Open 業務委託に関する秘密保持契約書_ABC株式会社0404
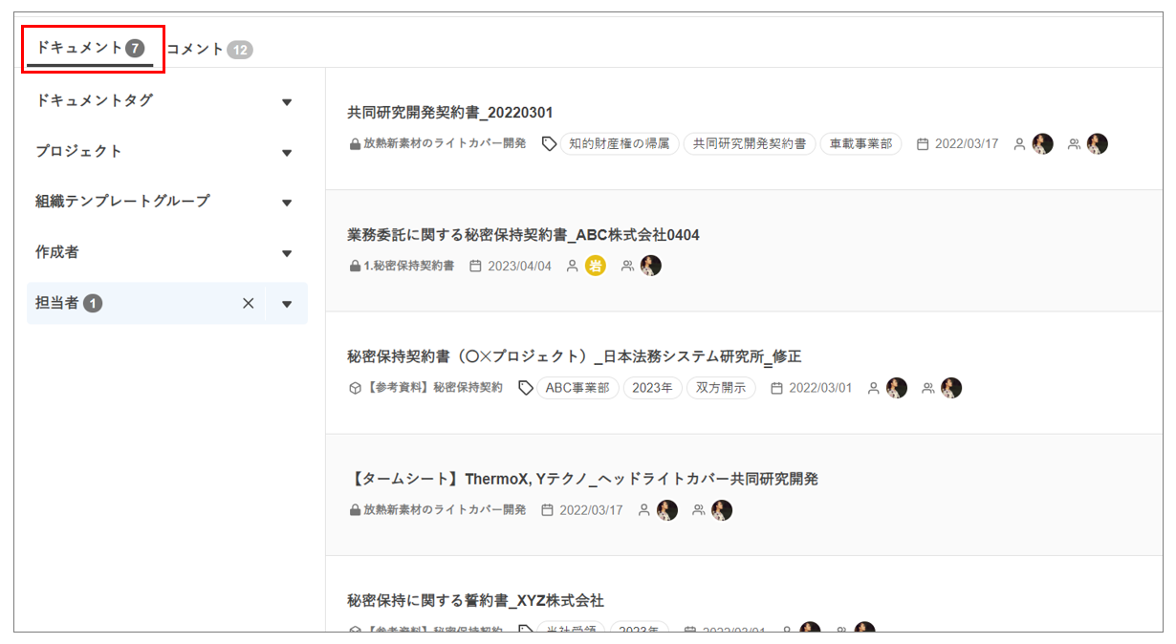Screen dimensions: 1176x644 click(523, 235)
